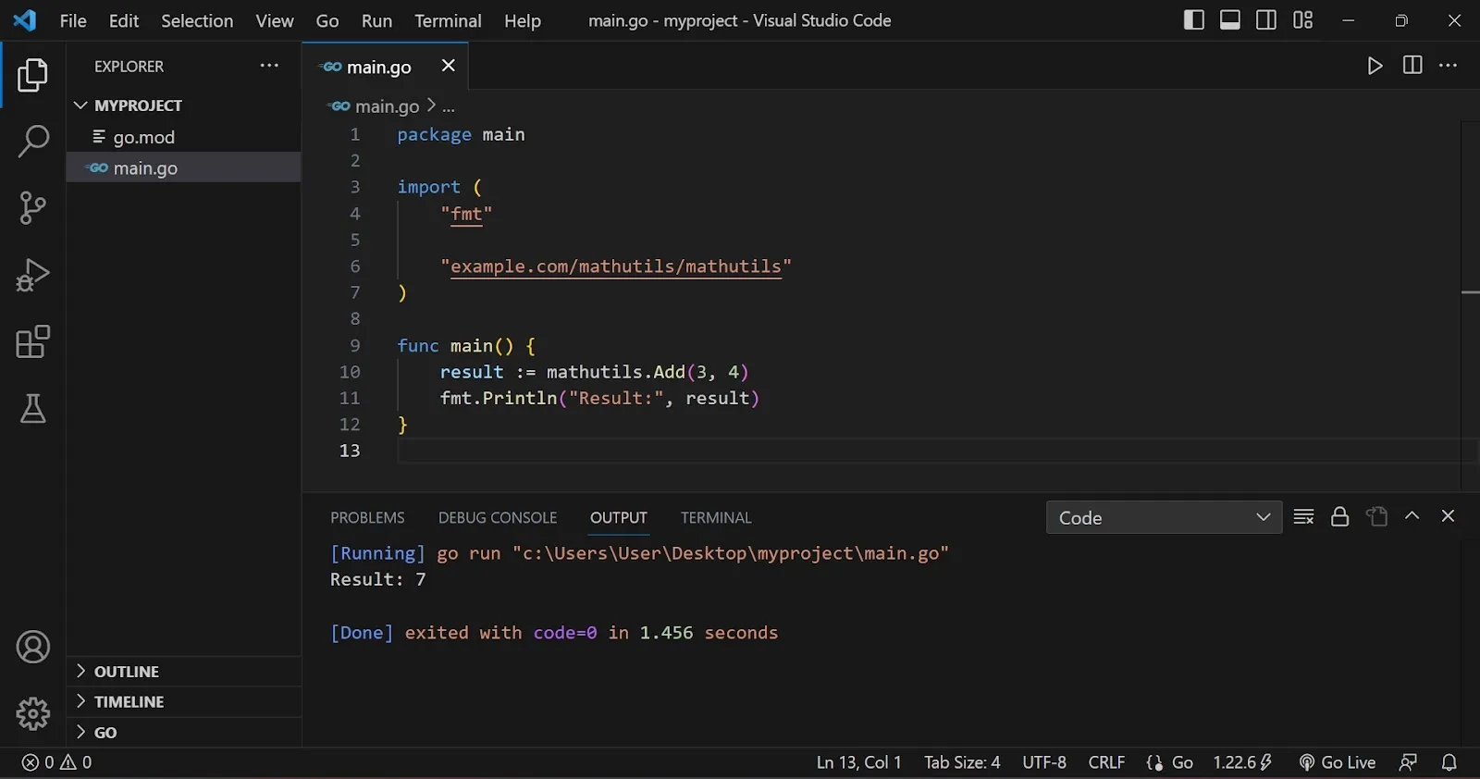Click the VS Code logo icon
The height and width of the screenshot is (779, 1480).
(25, 19)
